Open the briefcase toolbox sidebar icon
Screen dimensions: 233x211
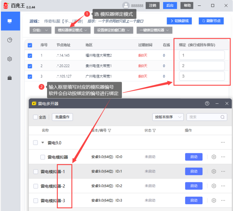click(10, 78)
